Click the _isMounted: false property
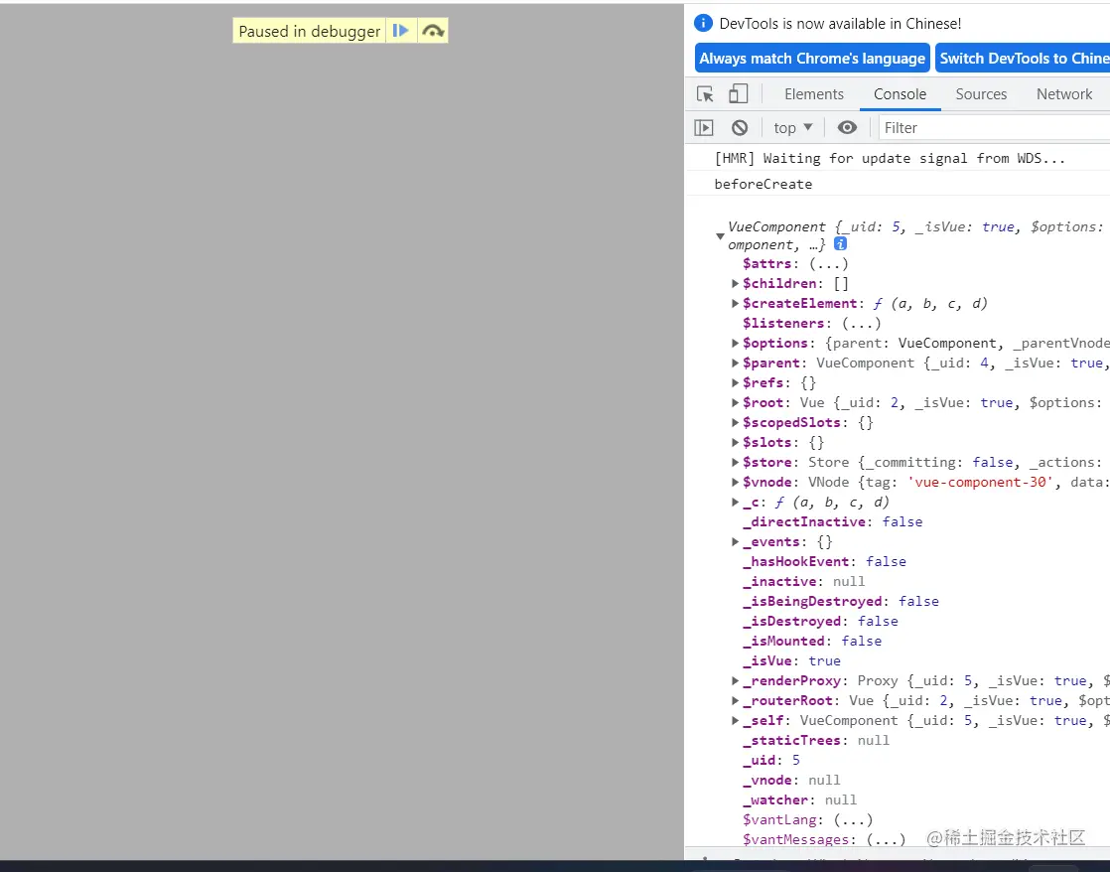 (x=812, y=641)
